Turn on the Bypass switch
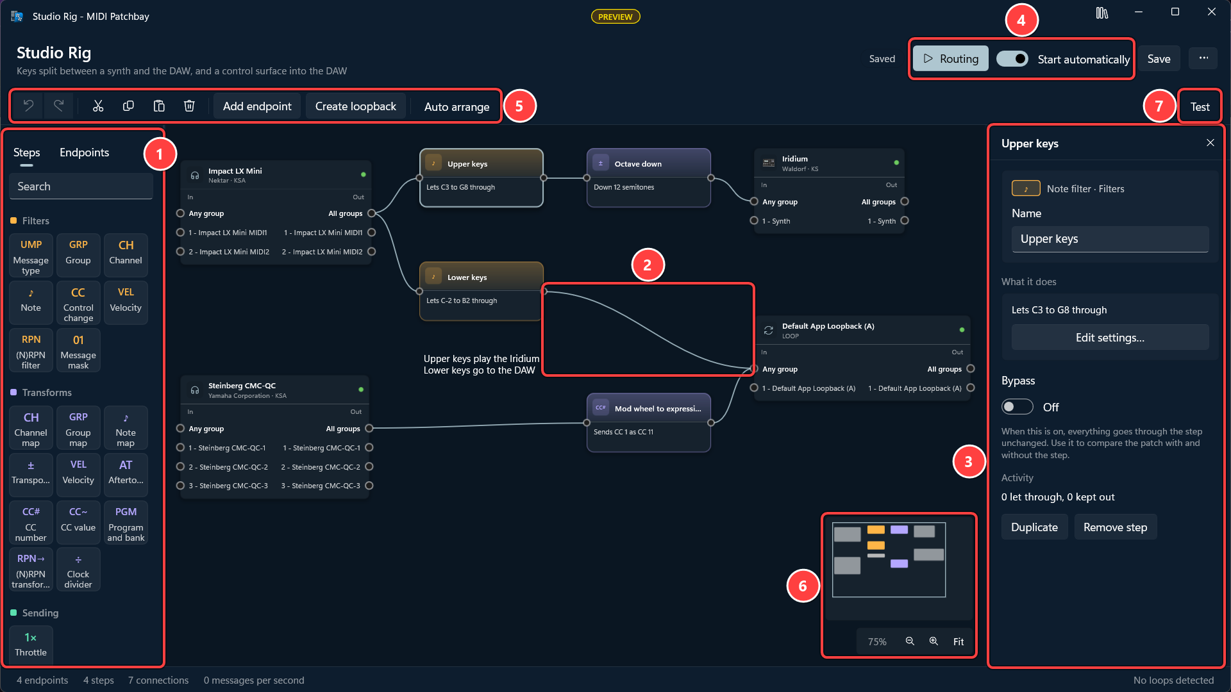 pyautogui.click(x=1017, y=407)
